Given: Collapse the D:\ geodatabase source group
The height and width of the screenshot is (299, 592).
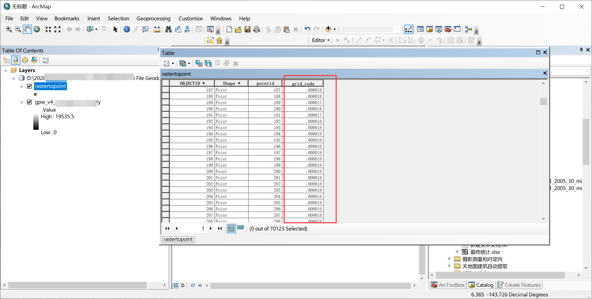Looking at the screenshot, I should (x=14, y=78).
